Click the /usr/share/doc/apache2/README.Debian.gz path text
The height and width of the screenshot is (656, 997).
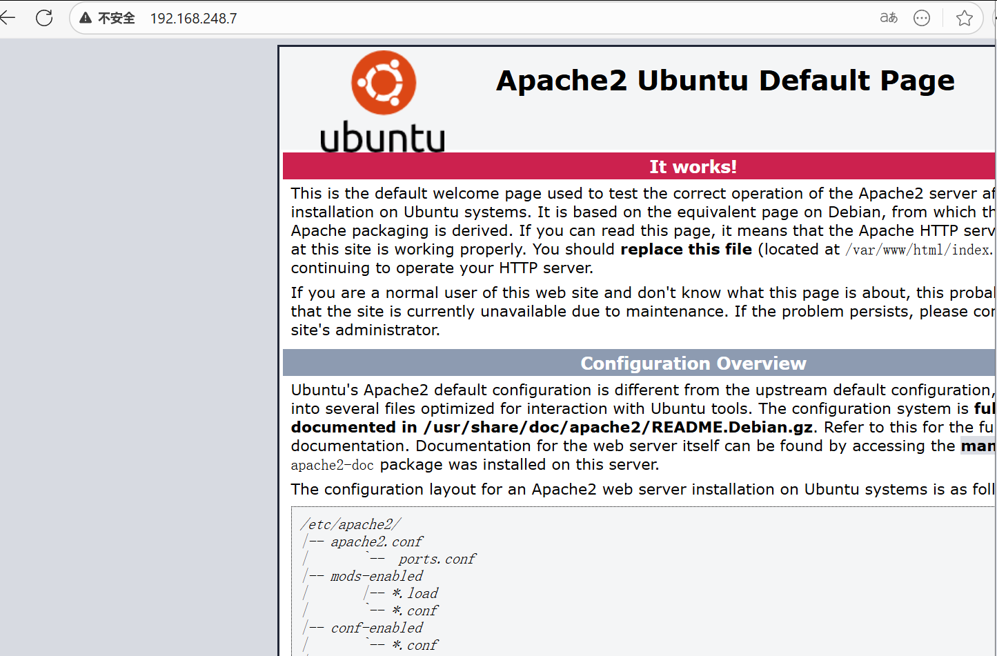[x=618, y=427]
